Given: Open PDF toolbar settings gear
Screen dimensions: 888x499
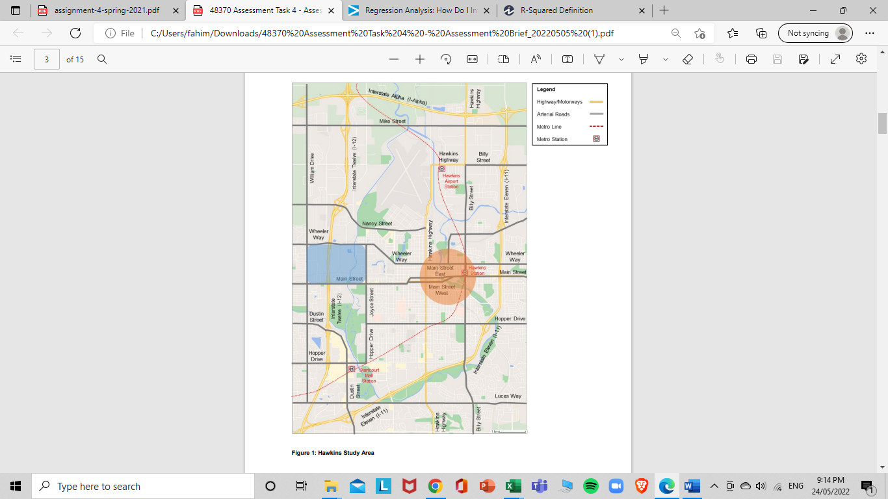Looking at the screenshot, I should (x=861, y=59).
